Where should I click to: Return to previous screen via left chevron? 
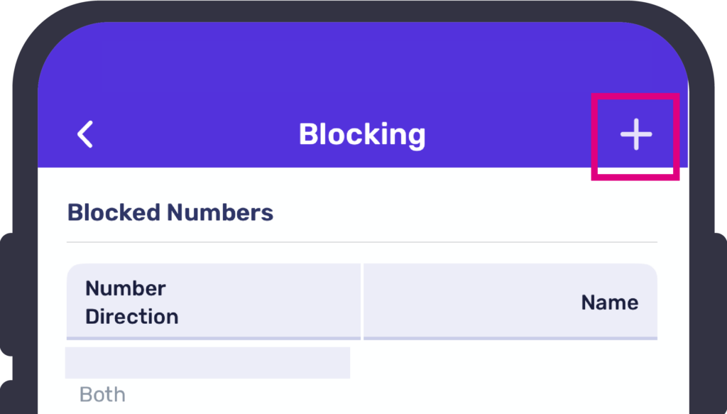(x=86, y=134)
